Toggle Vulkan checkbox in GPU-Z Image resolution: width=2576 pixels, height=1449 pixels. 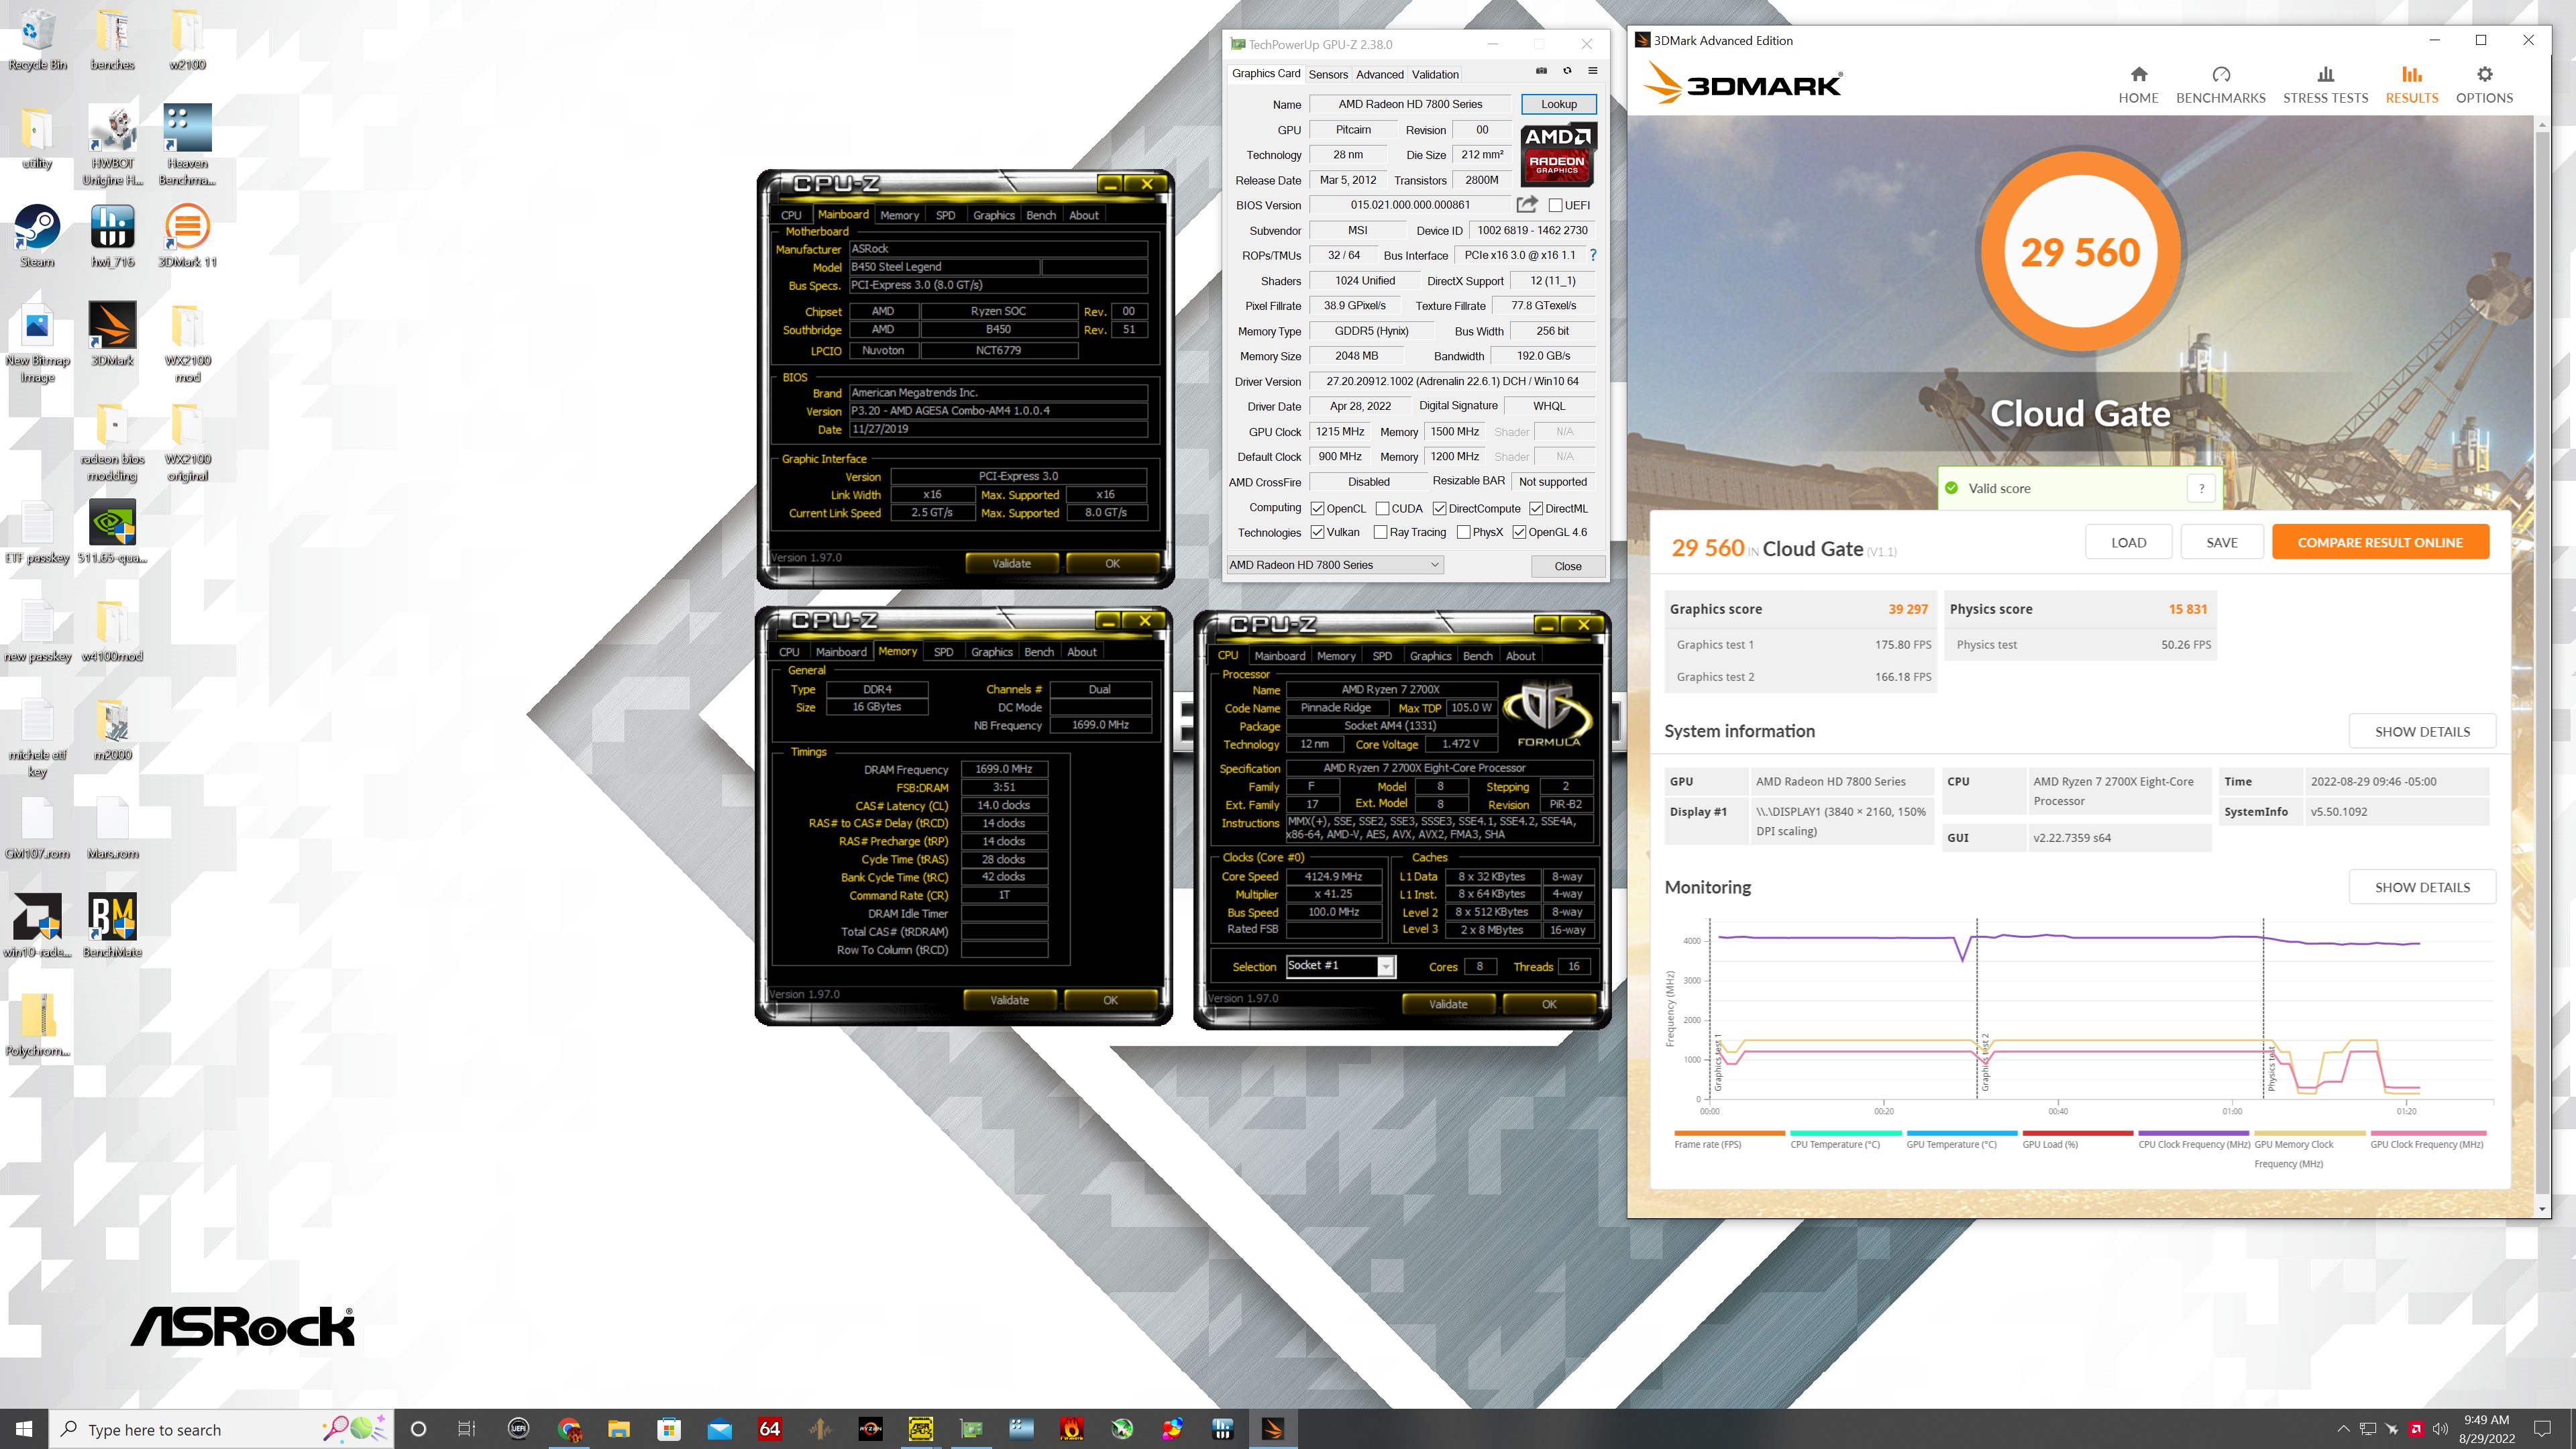[x=1317, y=532]
